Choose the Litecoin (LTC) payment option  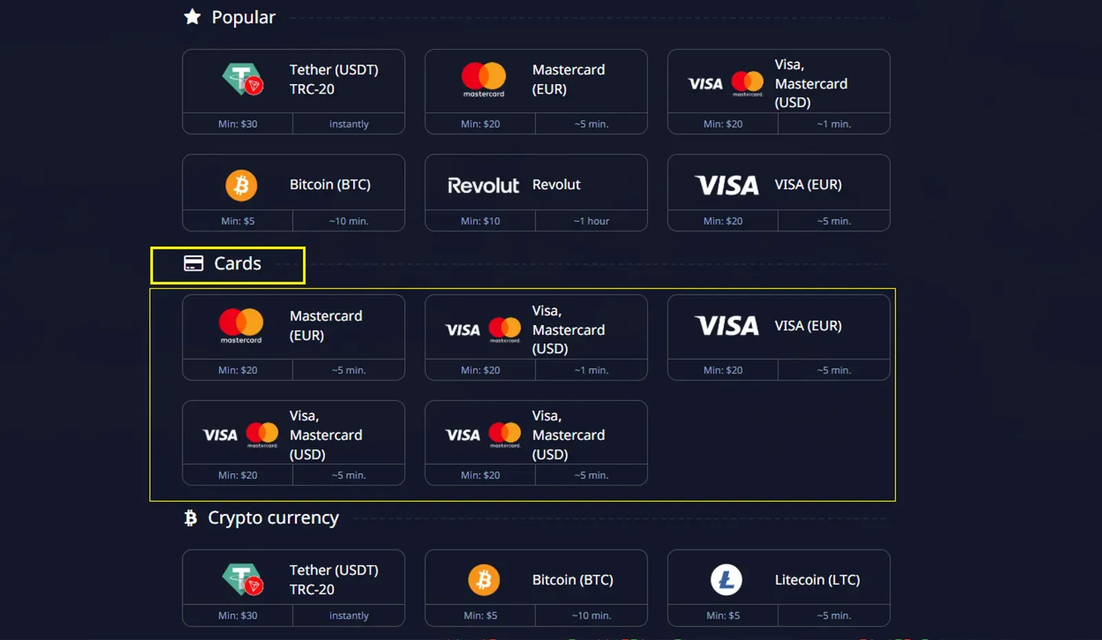click(x=817, y=580)
